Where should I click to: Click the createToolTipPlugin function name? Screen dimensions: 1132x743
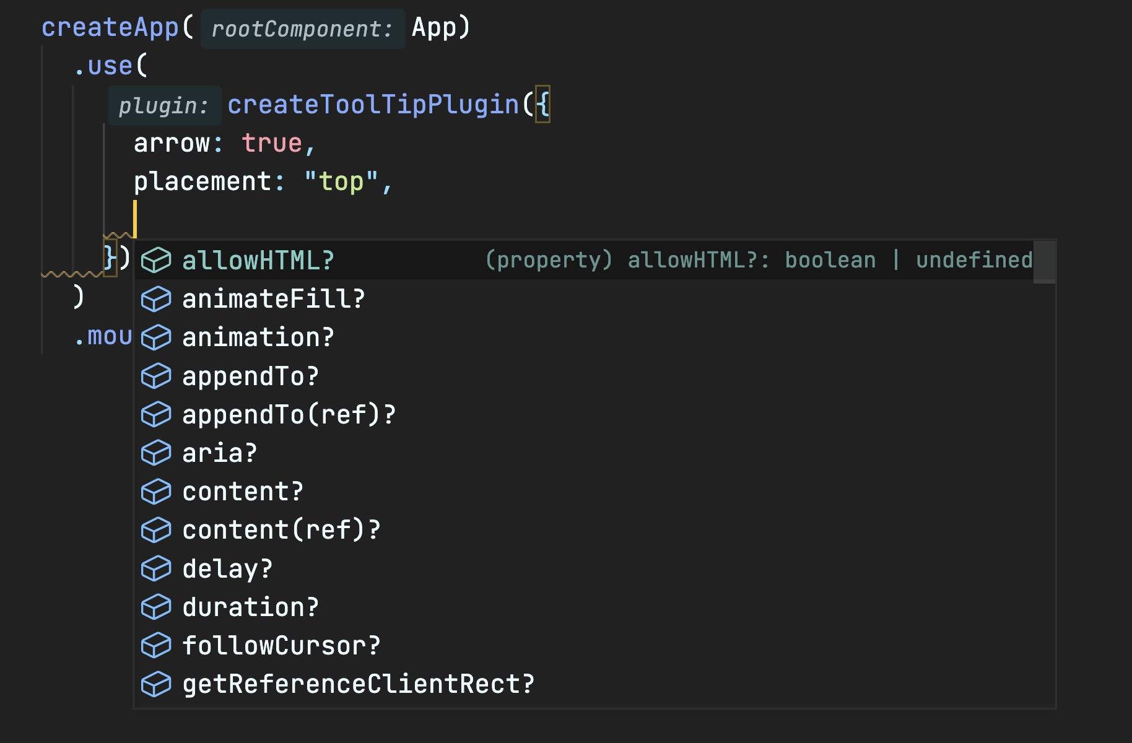pyautogui.click(x=373, y=105)
